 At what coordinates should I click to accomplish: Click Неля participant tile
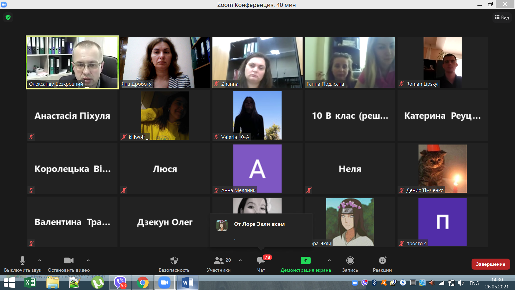click(350, 169)
